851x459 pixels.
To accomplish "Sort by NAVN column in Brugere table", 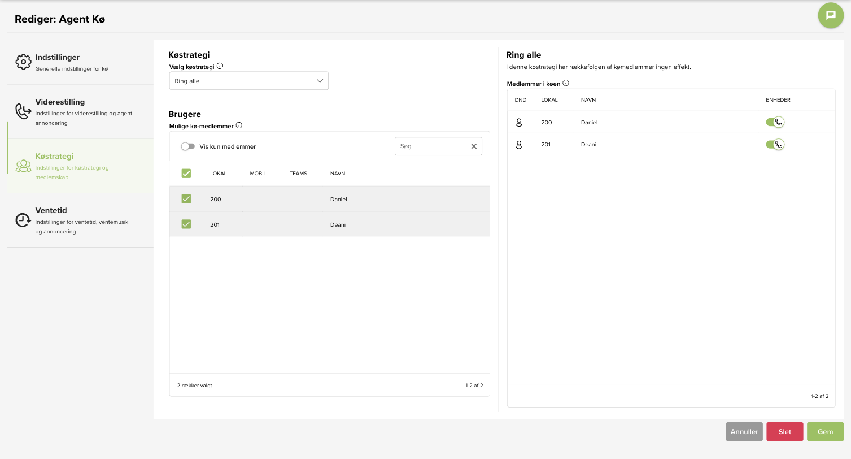I will 338,174.
